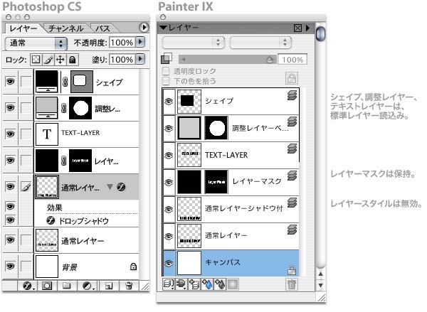Enable the 透明度ロック checkbox
Screen dimensions: 427x312
[167, 72]
